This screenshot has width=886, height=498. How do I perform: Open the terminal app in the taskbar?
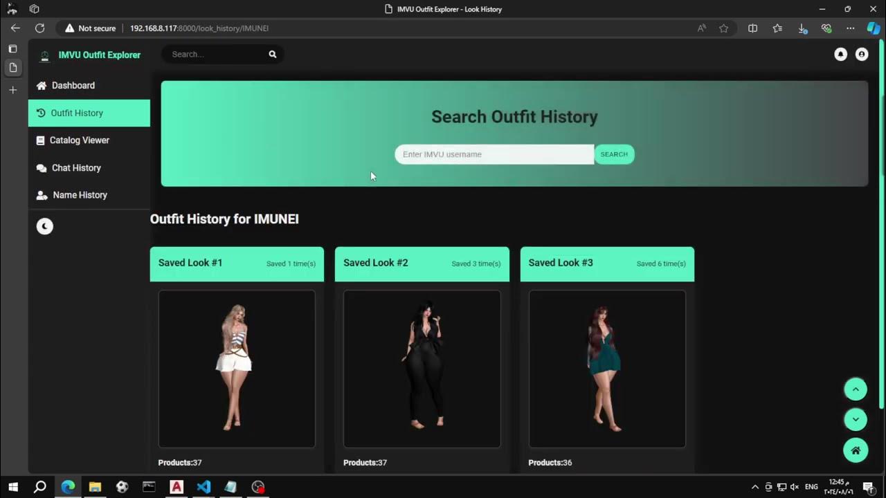[x=149, y=487]
